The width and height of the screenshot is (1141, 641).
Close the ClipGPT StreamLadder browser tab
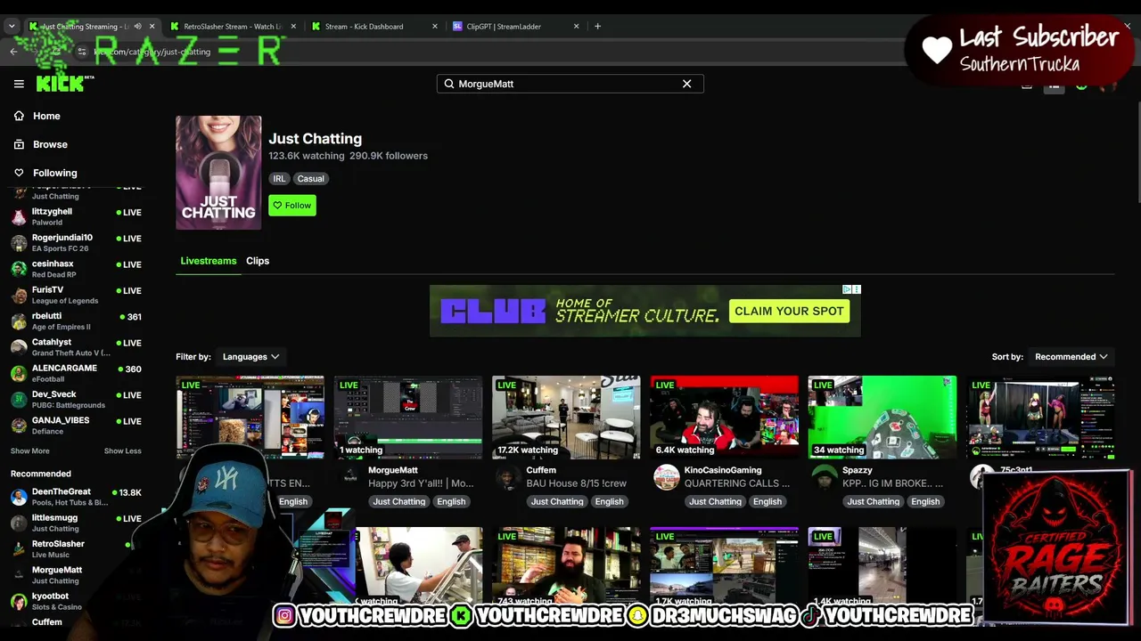coord(576,27)
